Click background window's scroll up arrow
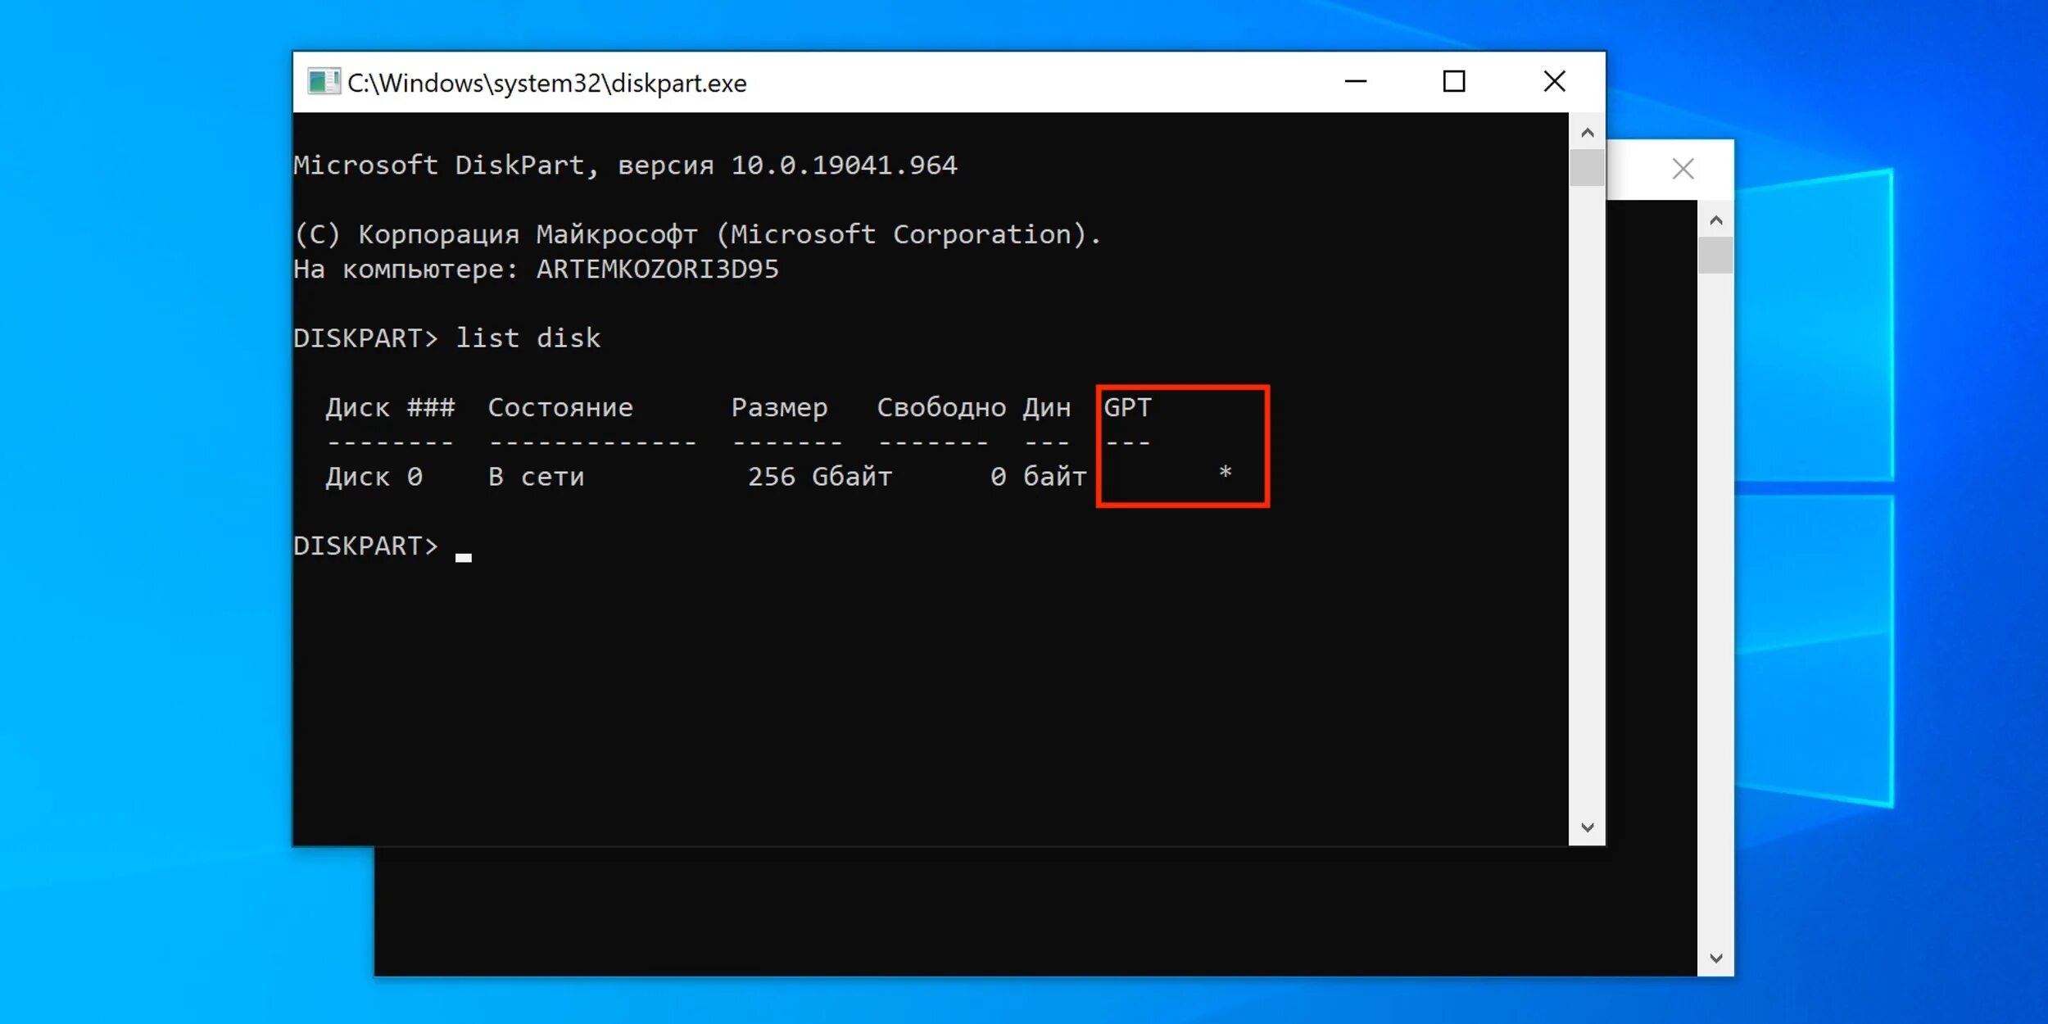The image size is (2048, 1024). 1716,220
